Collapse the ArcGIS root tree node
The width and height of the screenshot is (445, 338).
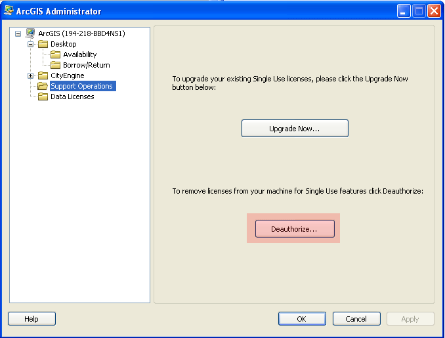point(18,33)
